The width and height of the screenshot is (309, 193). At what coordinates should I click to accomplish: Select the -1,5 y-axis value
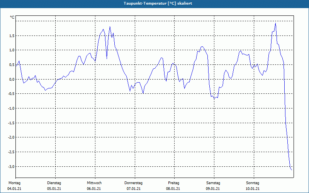pyautogui.click(x=11, y=123)
